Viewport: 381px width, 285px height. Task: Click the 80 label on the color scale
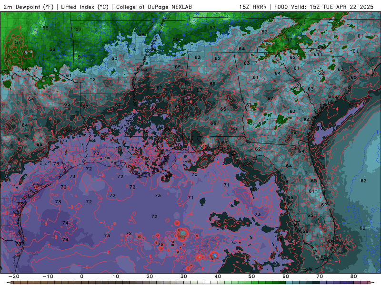tap(354, 276)
